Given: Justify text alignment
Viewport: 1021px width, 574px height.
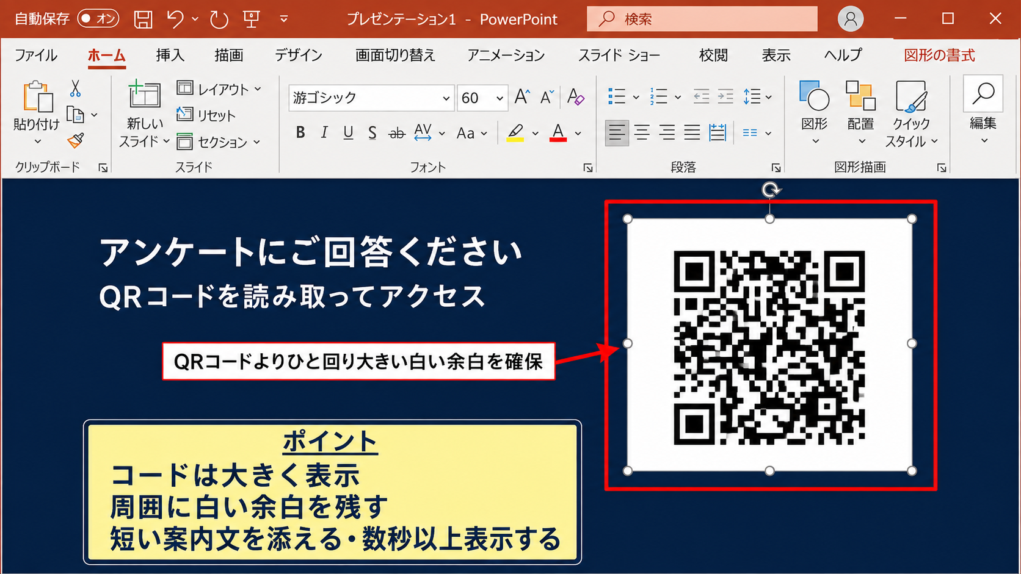Looking at the screenshot, I should click(692, 132).
